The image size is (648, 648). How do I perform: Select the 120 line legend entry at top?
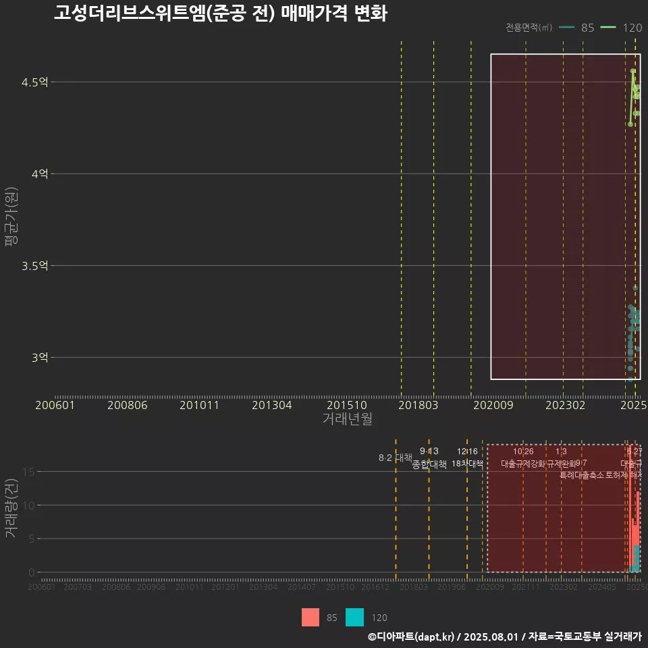621,28
